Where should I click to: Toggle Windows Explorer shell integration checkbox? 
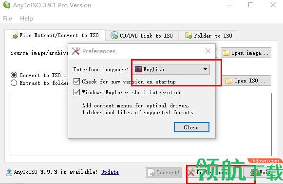pos(76,92)
